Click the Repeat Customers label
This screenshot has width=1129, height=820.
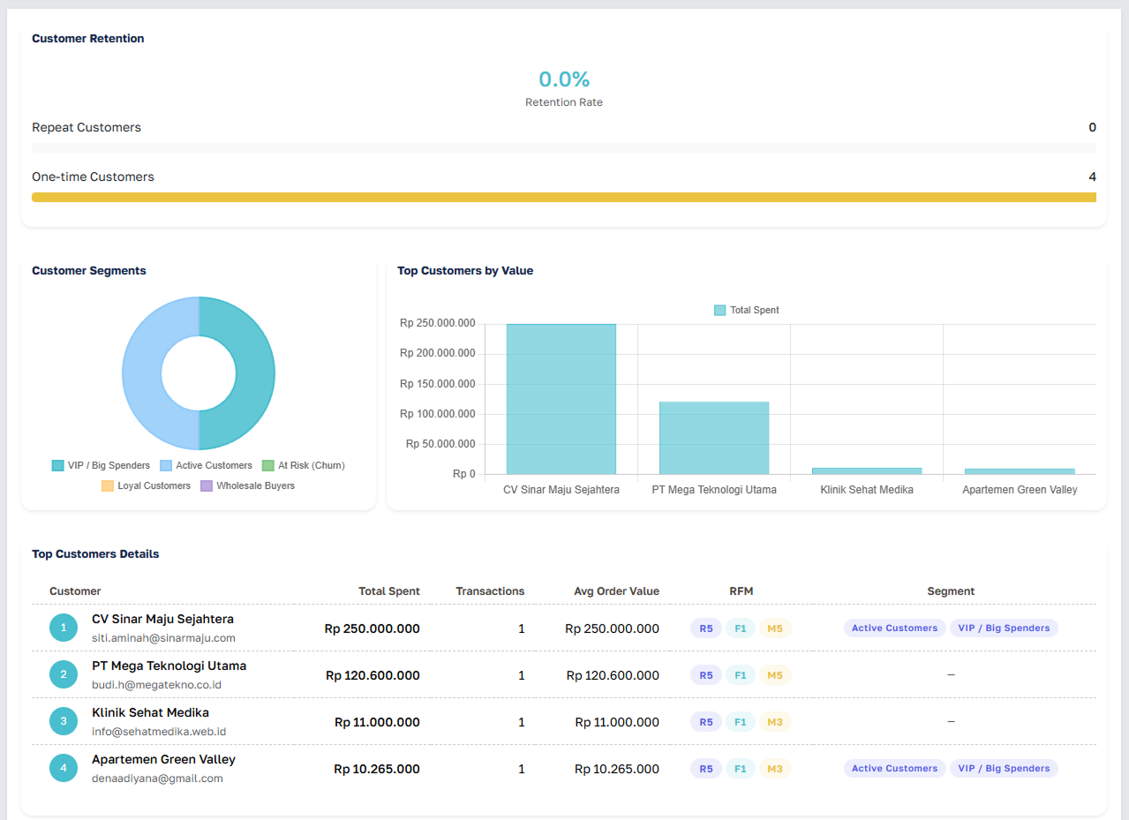point(87,127)
